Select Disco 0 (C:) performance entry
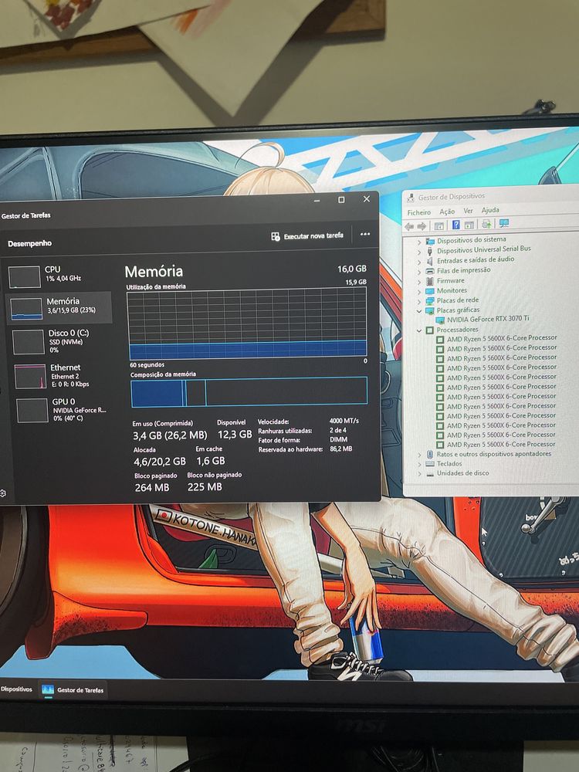The width and height of the screenshot is (579, 772). (x=59, y=341)
